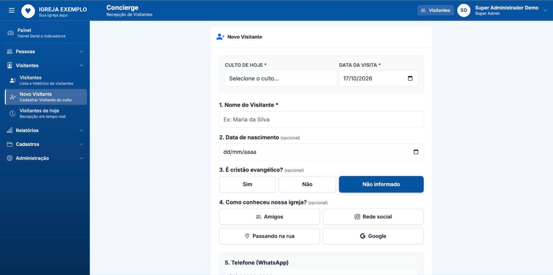Select Não informado option
Screen dimensions: 553x275
point(381,184)
